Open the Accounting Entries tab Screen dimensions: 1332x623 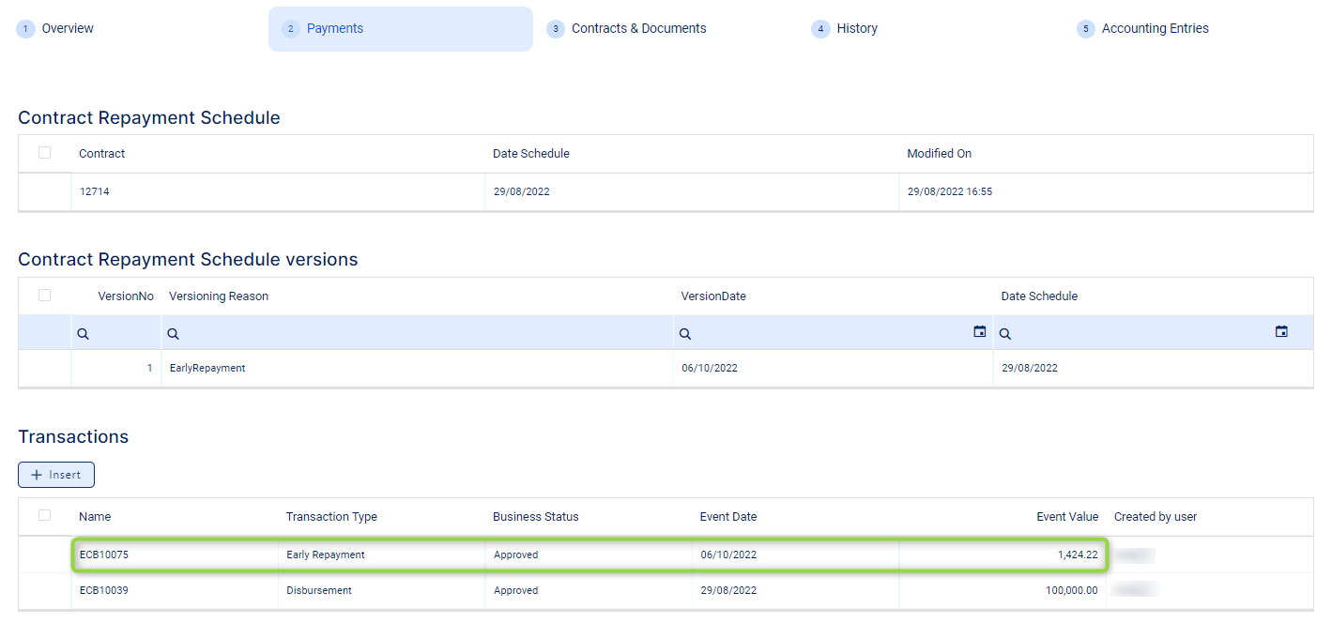point(1155,29)
